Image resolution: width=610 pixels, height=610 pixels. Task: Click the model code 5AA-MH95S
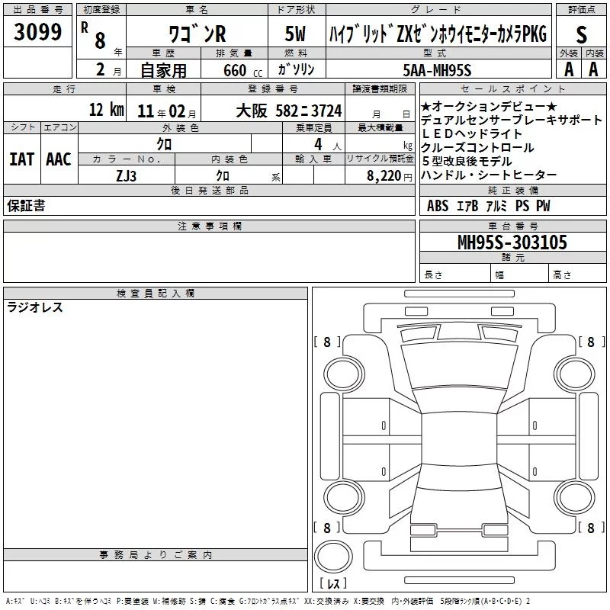[x=437, y=69]
